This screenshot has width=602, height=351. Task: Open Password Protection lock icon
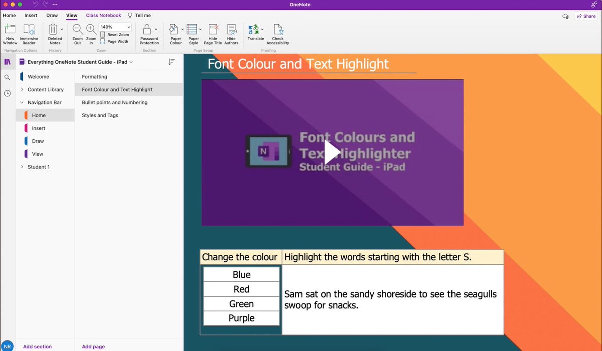147,29
